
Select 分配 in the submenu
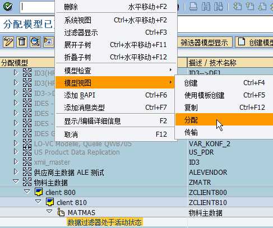tap(224, 120)
